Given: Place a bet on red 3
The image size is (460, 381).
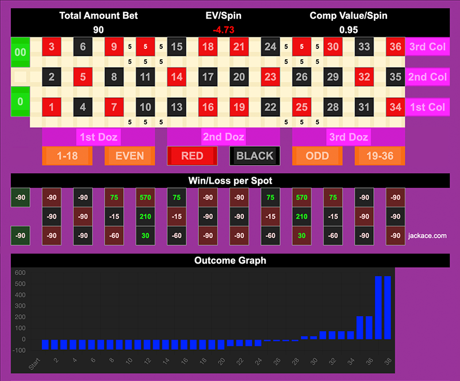Looking at the screenshot, I should (52, 47).
